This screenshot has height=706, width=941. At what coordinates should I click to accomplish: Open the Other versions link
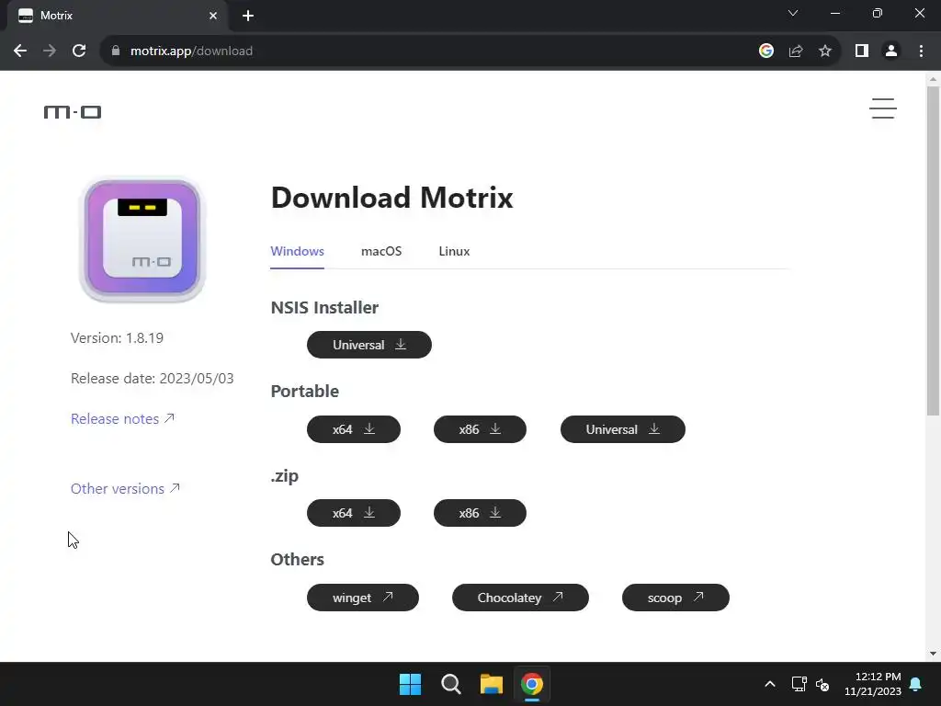[125, 489]
